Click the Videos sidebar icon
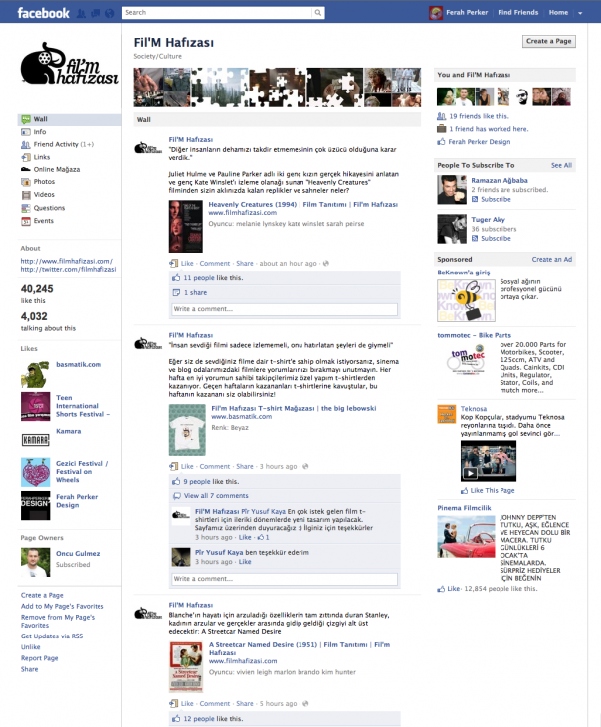601x727 pixels. (26, 195)
